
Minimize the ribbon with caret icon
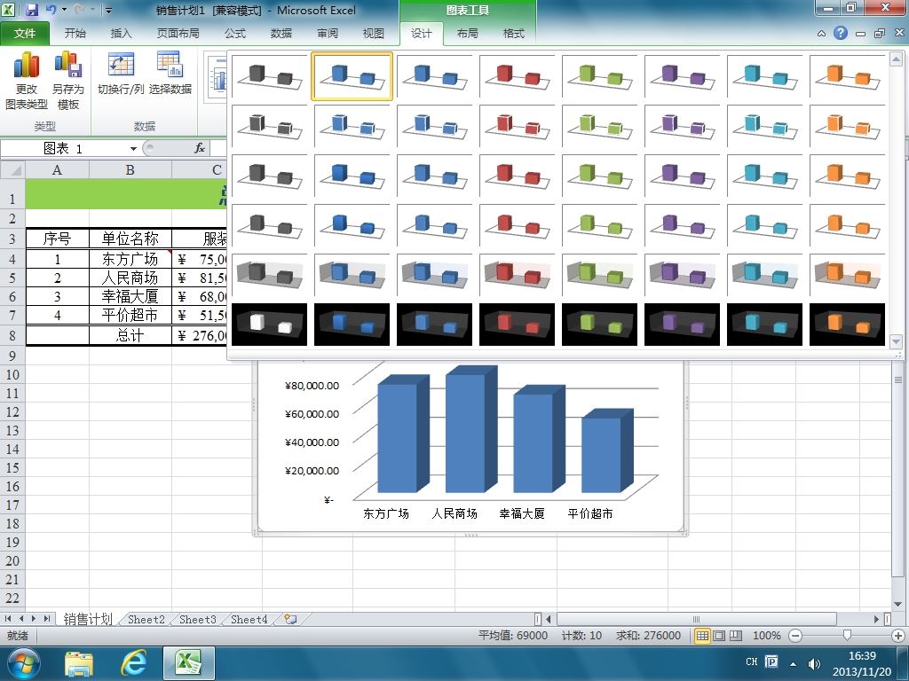[x=821, y=34]
